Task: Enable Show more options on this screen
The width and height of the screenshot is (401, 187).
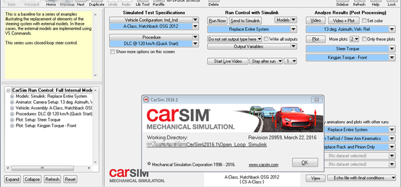Action: click(112, 52)
